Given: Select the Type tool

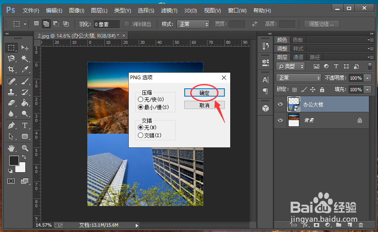Looking at the screenshot, I should pyautogui.click(x=25, y=125).
